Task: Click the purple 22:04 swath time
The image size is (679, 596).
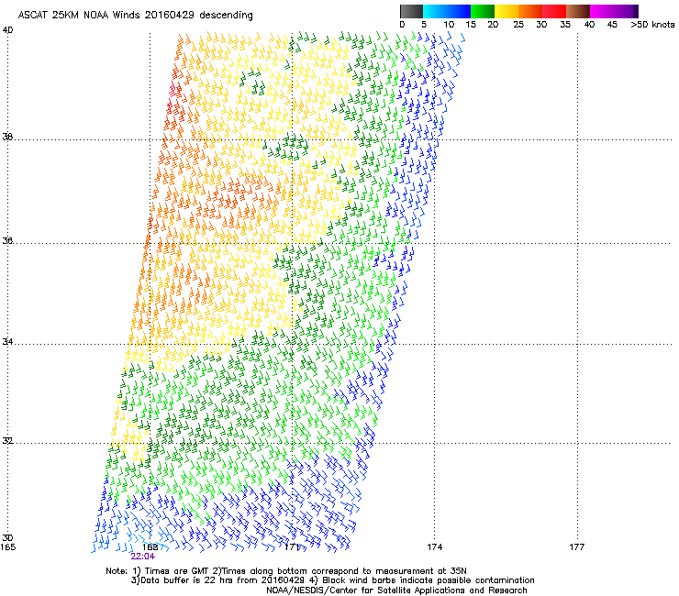Action: tap(143, 557)
